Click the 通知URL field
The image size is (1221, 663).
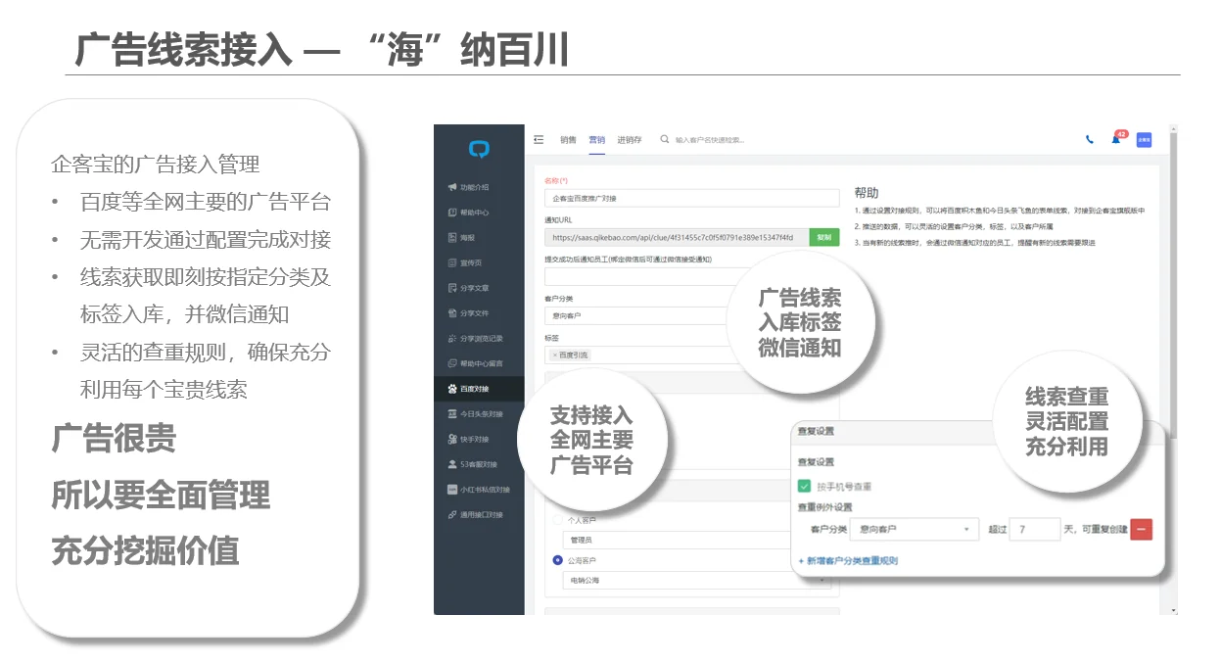(677, 237)
